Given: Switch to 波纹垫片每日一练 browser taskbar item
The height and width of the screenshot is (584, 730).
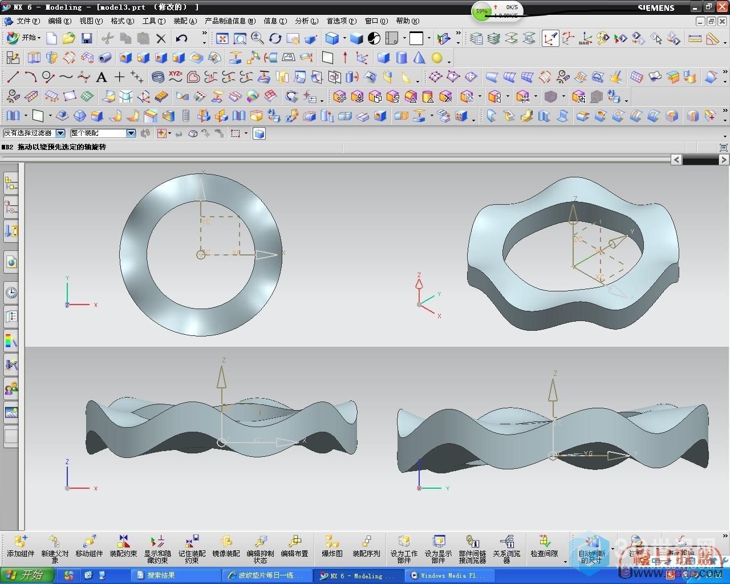Looking at the screenshot, I should pyautogui.click(x=266, y=575).
